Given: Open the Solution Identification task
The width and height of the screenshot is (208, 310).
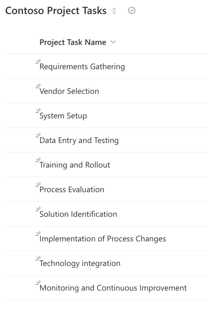Looking at the screenshot, I should point(78,214).
